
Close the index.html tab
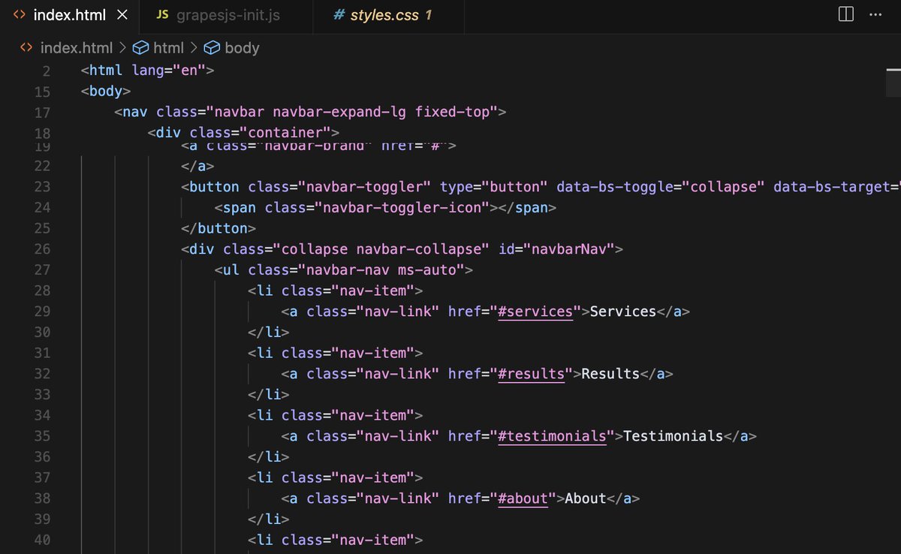[123, 15]
